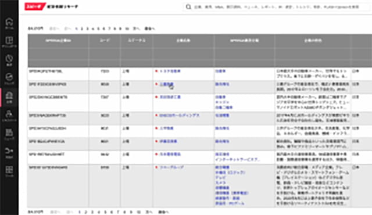Go to page 10 in the top pagination
This screenshot has width=372, height=215.
pos(127,28)
